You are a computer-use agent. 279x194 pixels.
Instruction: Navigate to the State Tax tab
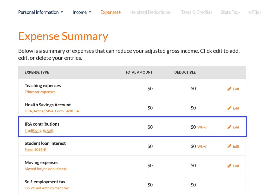[230, 12]
